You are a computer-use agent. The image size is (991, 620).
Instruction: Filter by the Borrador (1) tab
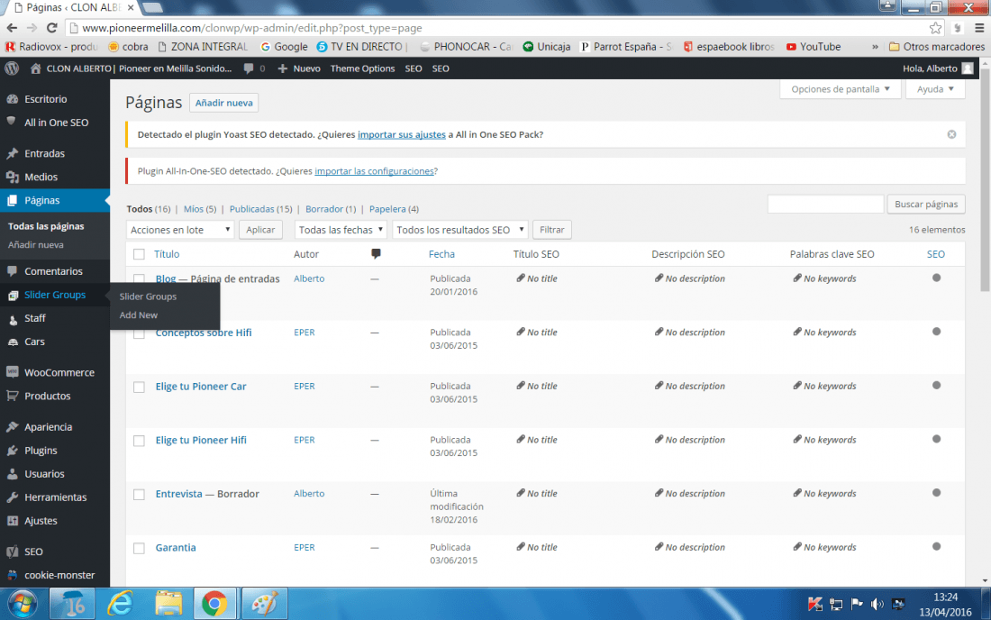[331, 208]
